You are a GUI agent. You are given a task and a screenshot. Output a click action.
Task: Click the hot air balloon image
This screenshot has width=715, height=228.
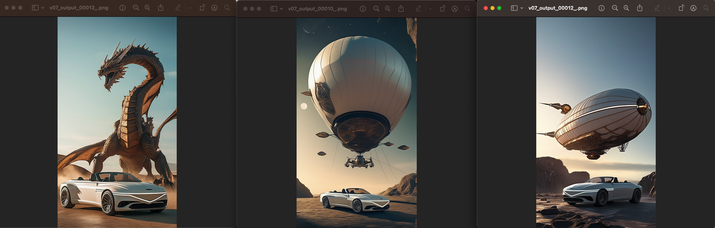point(356,123)
